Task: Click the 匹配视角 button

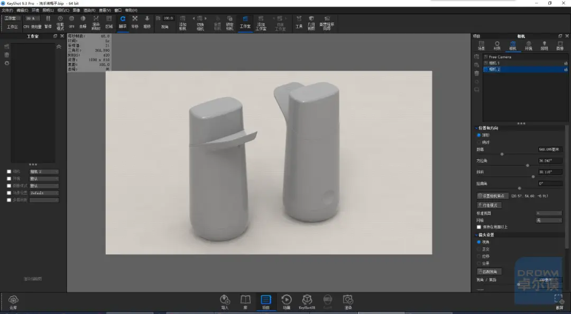Action: point(489,271)
